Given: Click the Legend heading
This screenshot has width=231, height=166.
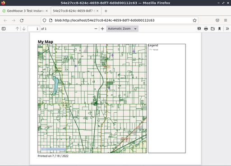Looking at the screenshot, I should pyautogui.click(x=153, y=46).
